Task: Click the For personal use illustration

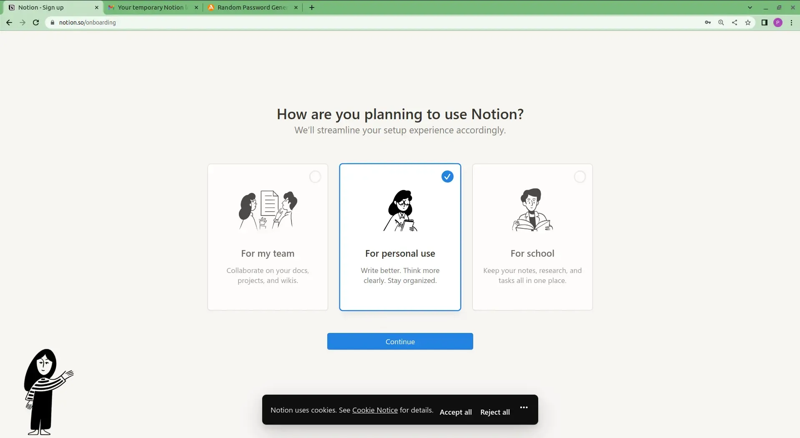Action: pos(400,210)
